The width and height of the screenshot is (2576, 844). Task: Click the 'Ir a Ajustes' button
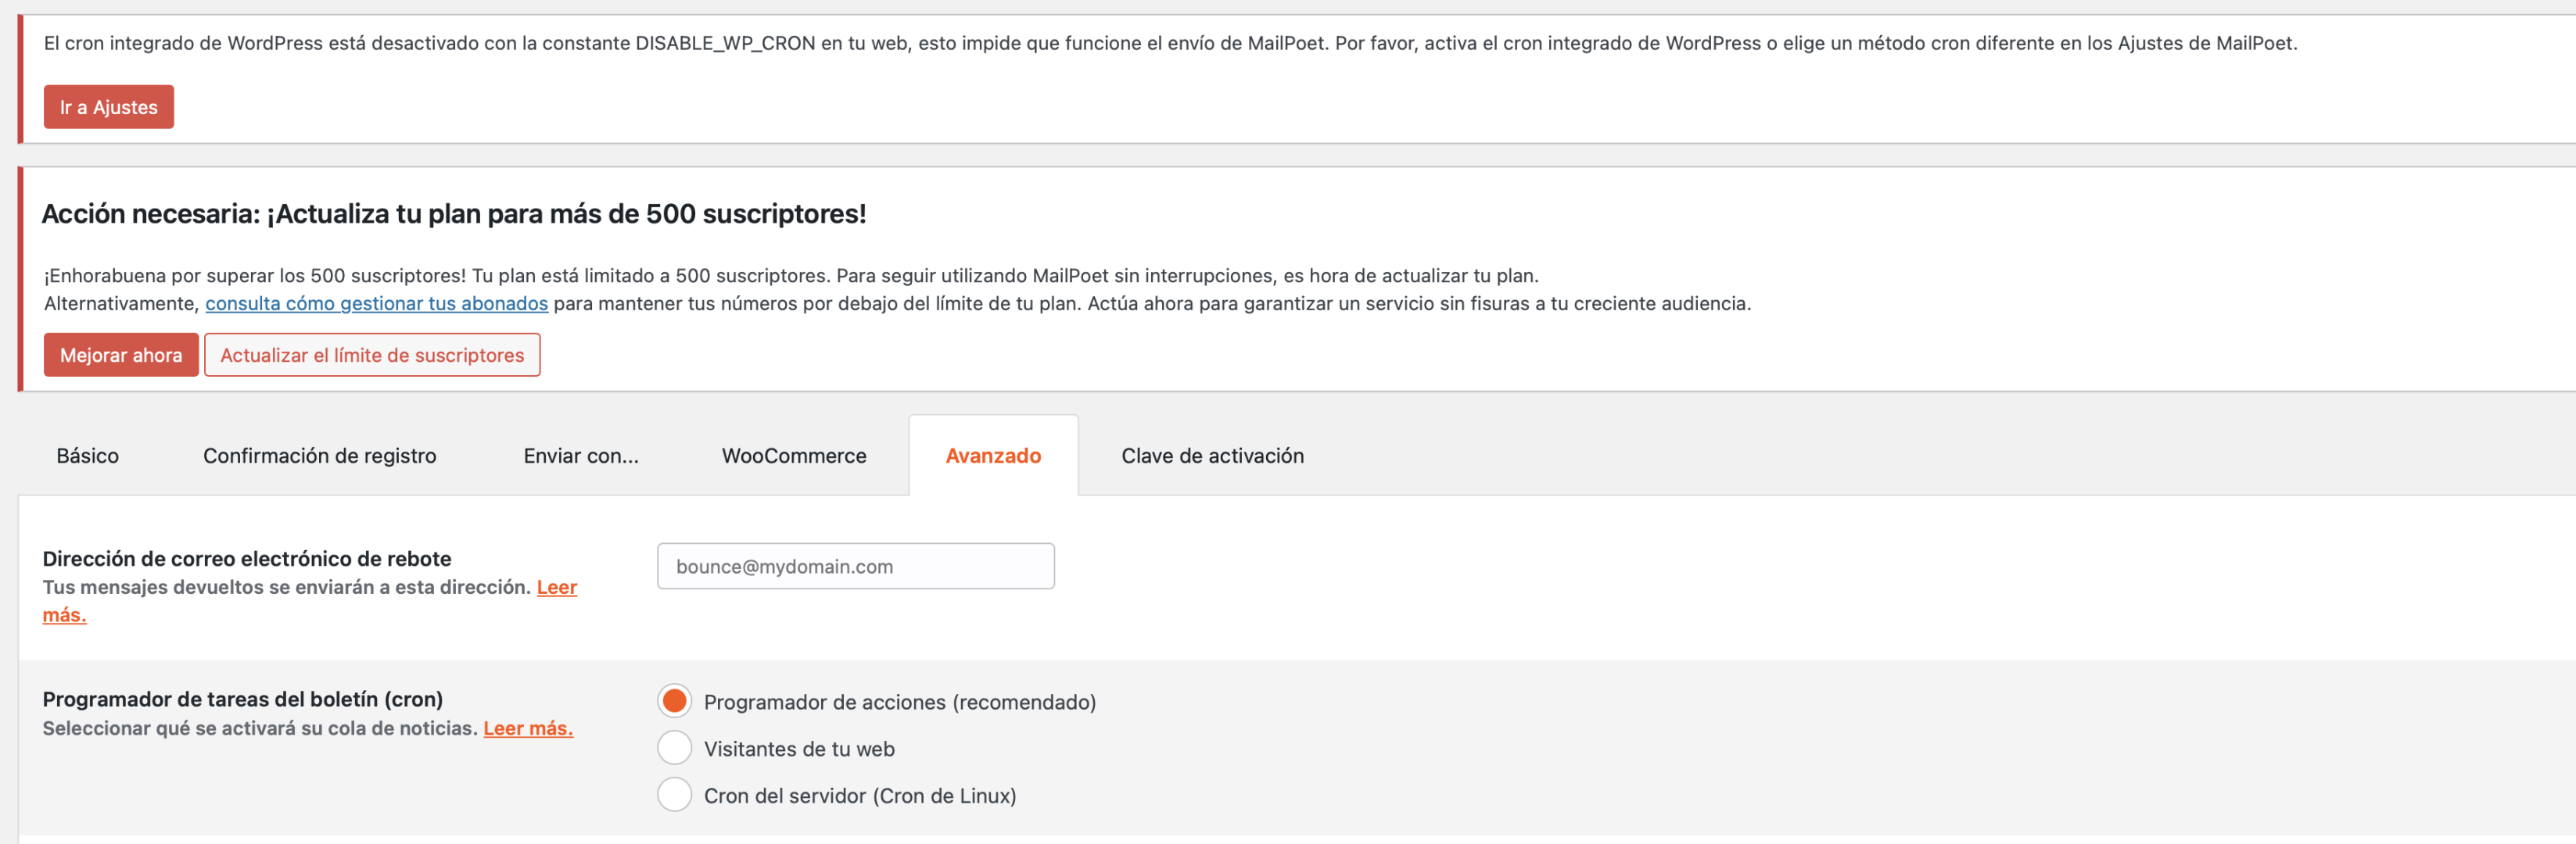pos(108,107)
